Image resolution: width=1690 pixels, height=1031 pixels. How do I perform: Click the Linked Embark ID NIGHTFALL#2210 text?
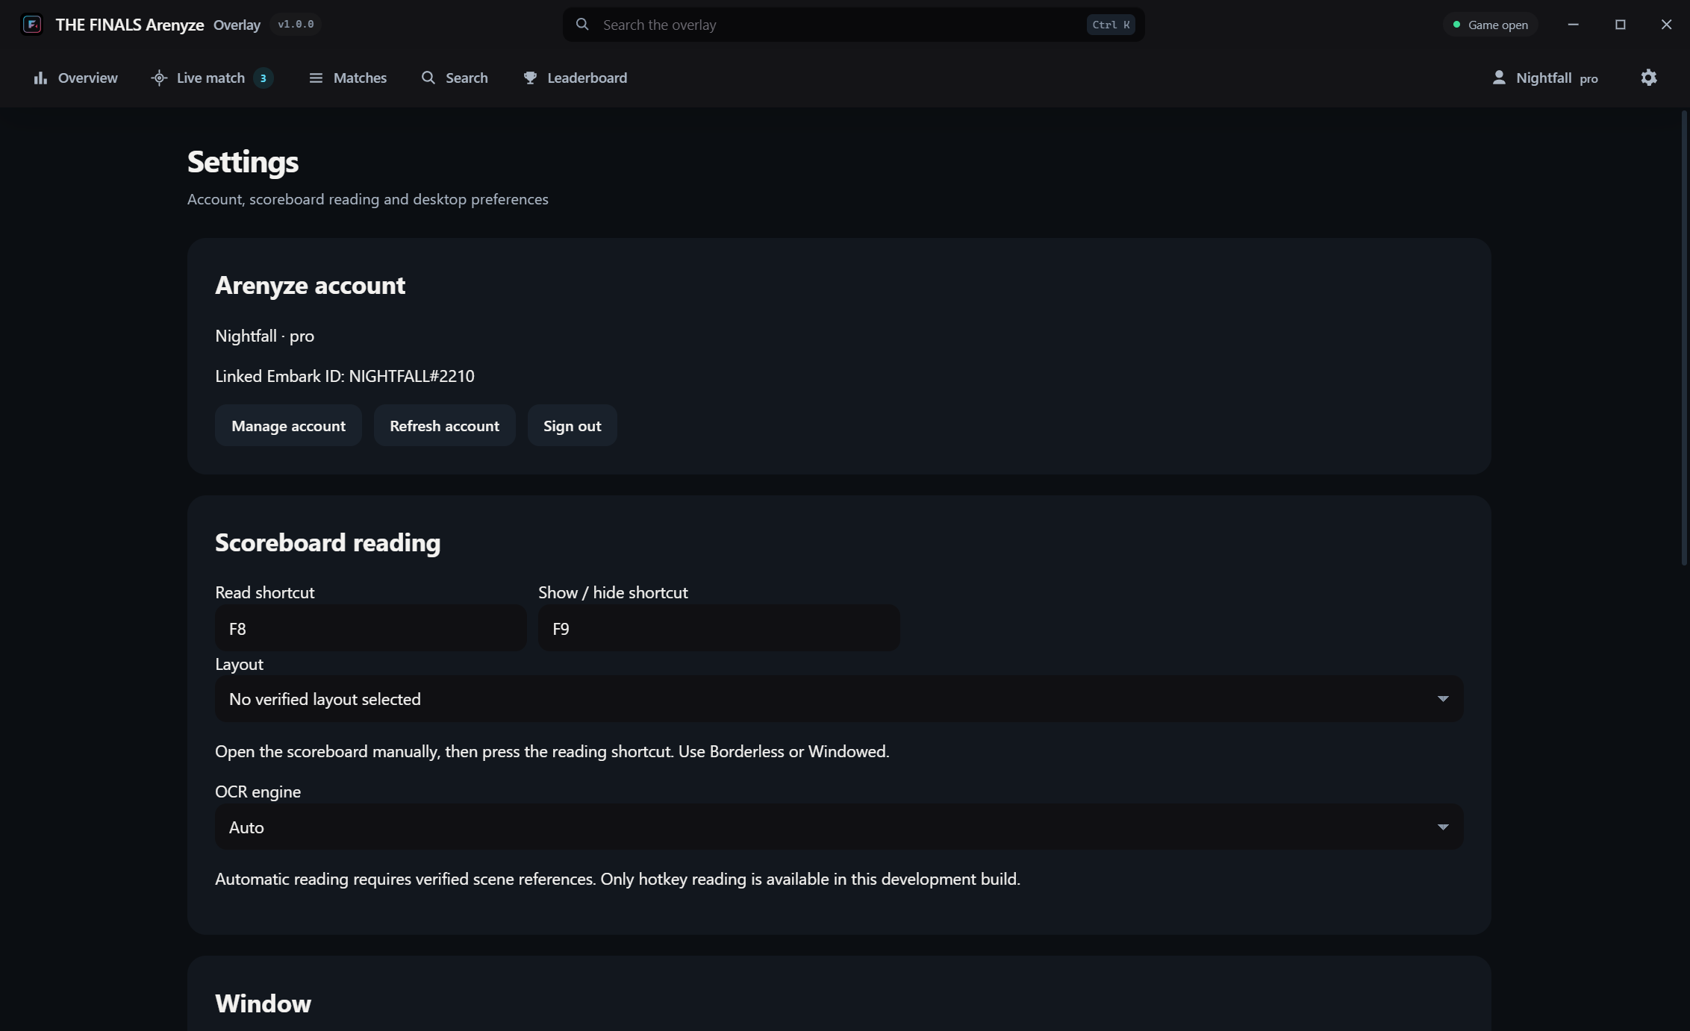coord(345,376)
